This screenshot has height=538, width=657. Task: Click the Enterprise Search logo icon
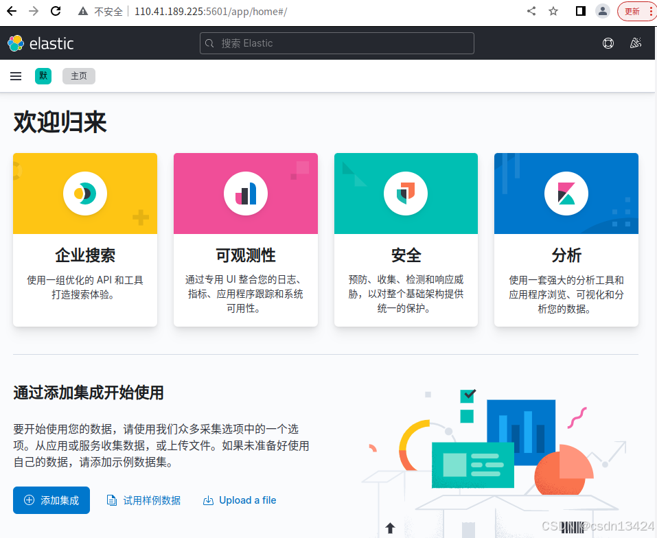point(85,194)
